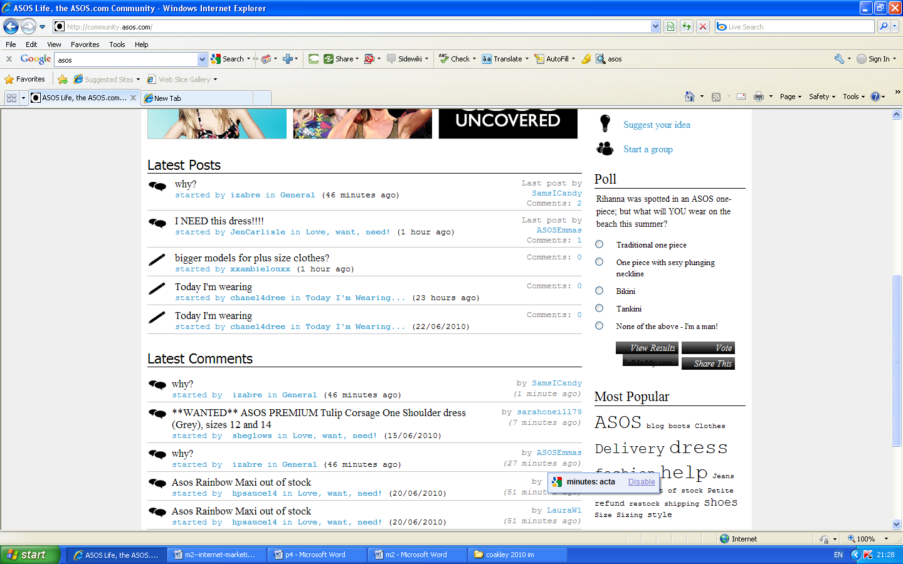Open the Page menu dropdown
The height and width of the screenshot is (564, 903).
791,97
